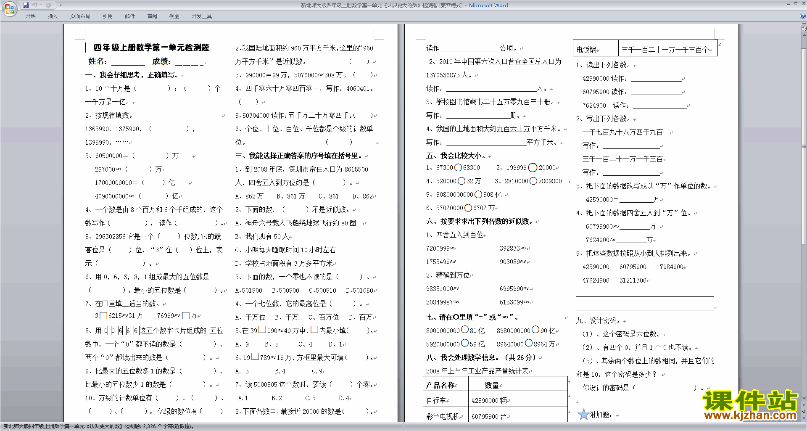
Task: Click the table cell 电饭锅
Action: [596, 49]
